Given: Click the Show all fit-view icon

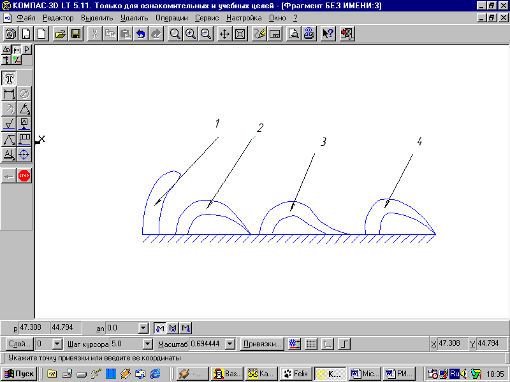Looking at the screenshot, I should point(240,34).
